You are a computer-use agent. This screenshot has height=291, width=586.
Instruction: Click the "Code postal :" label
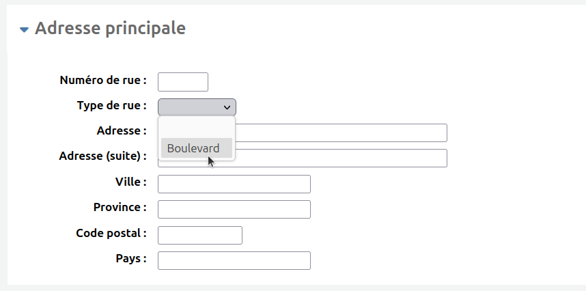coord(111,233)
